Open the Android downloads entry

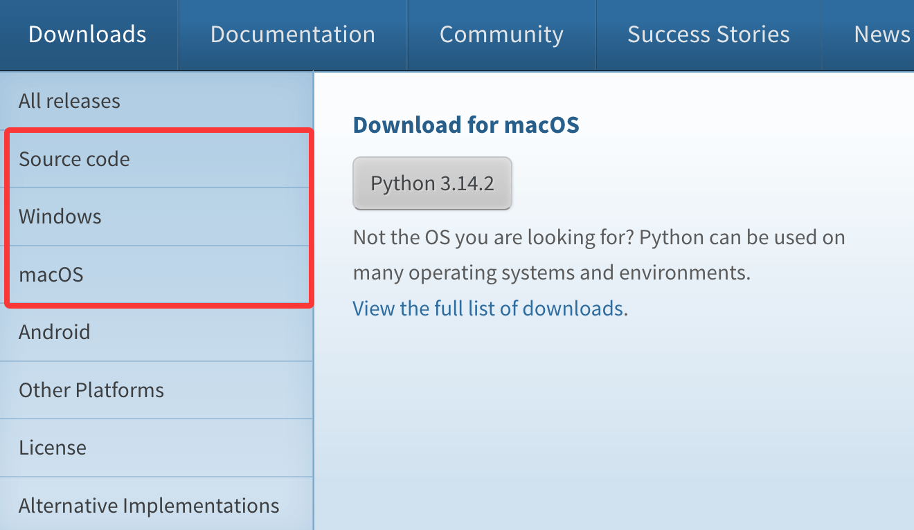(x=54, y=332)
